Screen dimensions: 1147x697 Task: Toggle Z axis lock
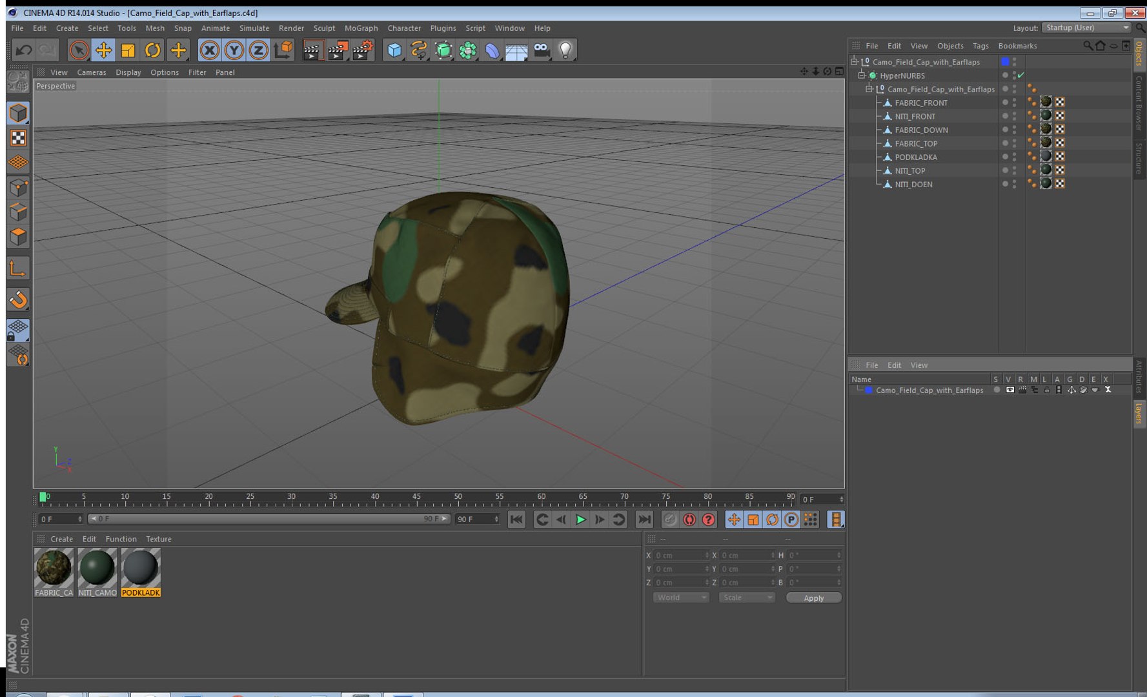(258, 50)
